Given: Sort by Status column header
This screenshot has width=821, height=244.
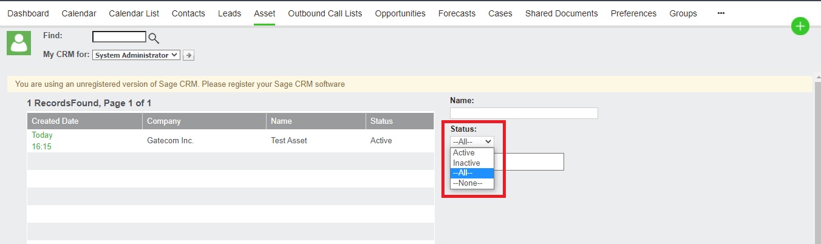Looking at the screenshot, I should click(400, 121).
